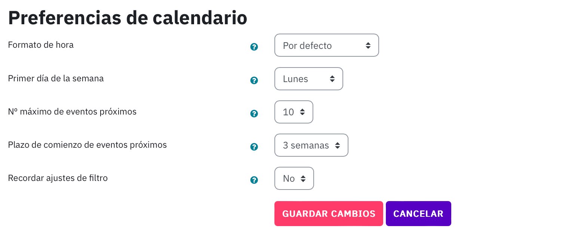
Task: Click the Recordar ajustes de filtro label
Action: click(58, 178)
